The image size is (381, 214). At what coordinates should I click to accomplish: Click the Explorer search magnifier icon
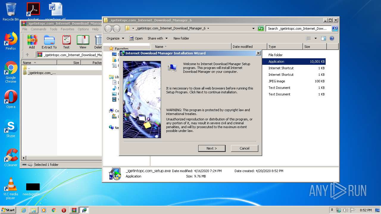click(335, 29)
